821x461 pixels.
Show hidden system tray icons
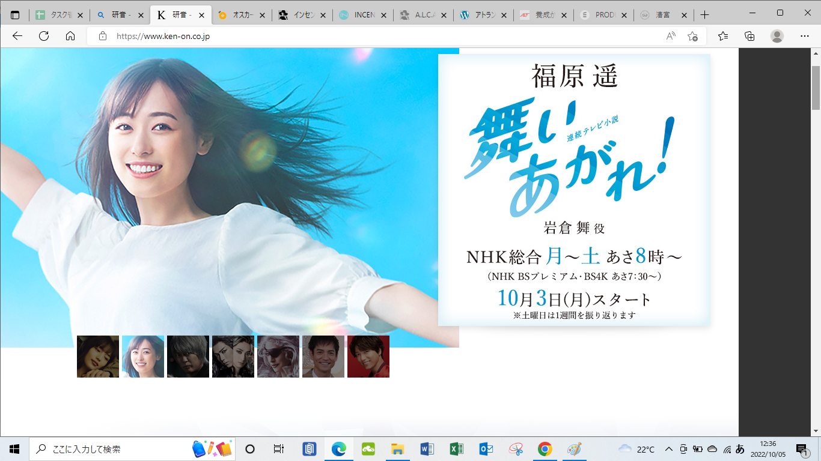tap(669, 449)
